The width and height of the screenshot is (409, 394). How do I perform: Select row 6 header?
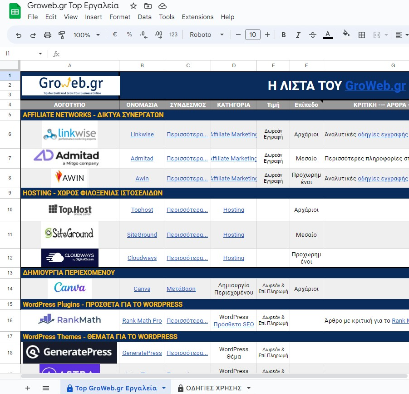(x=10, y=134)
